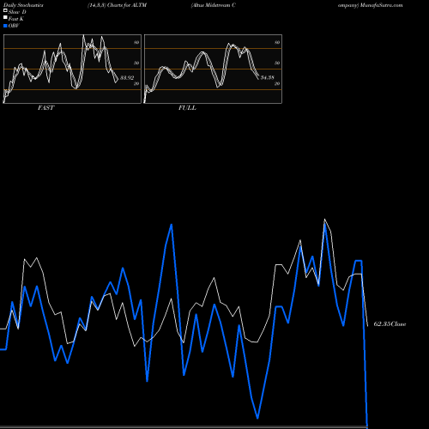Click the 50 axis label in FULL chart
Viewport: 429px width, 429px height.
tap(277, 63)
